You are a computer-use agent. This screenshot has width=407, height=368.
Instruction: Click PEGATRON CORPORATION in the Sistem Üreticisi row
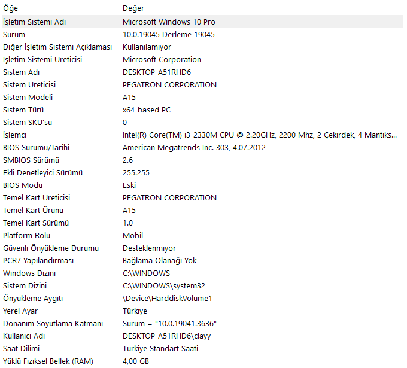(x=169, y=84)
